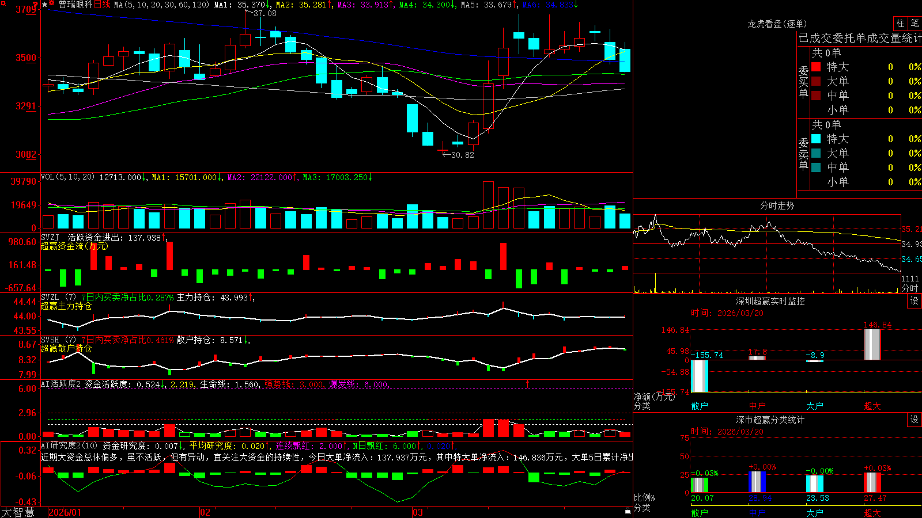This screenshot has width=922, height=518.
Task: Open 设 settings for 深市超赢分类统计
Action: (x=915, y=420)
